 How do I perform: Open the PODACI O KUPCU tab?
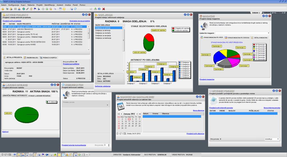(x=48, y=58)
